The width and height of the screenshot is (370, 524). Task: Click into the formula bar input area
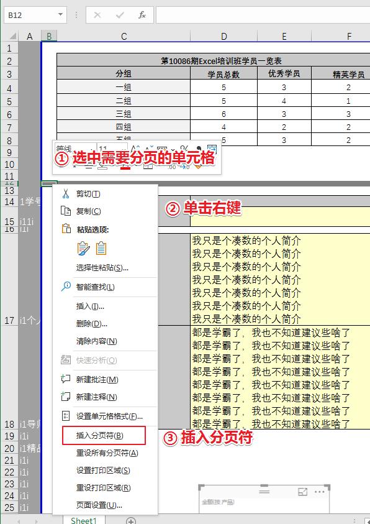[x=263, y=15]
